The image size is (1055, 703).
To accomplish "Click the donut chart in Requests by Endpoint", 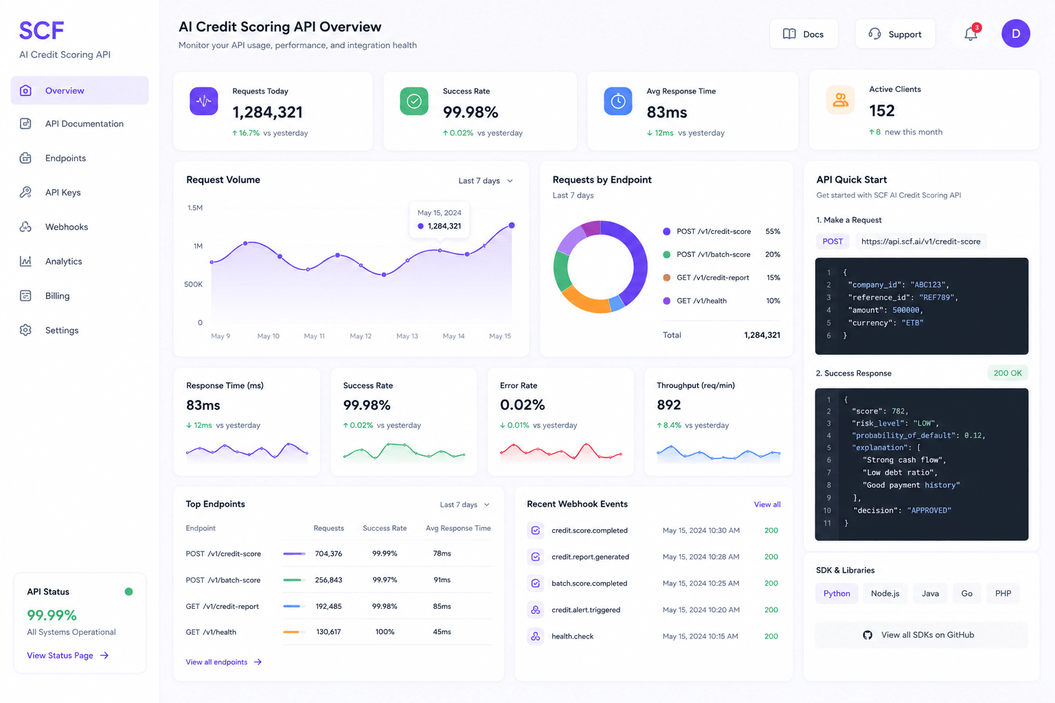I will pos(600,267).
